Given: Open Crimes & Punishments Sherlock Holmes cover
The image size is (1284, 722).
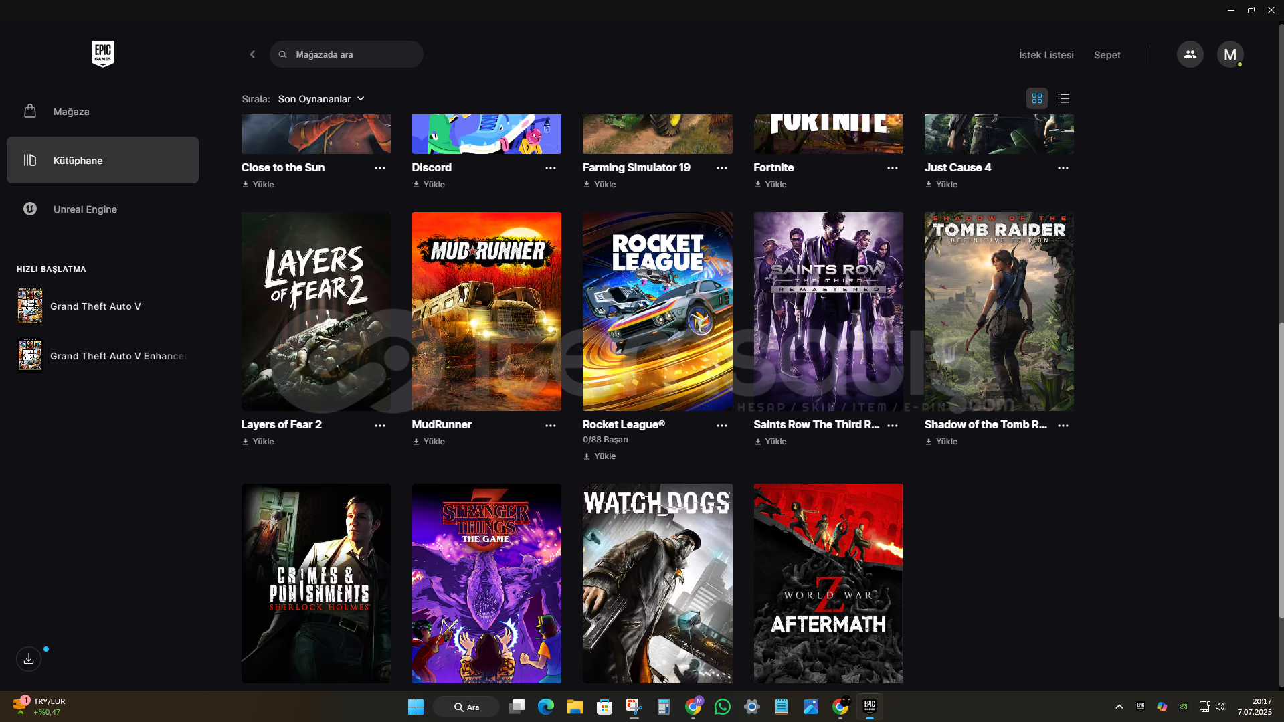Looking at the screenshot, I should pyautogui.click(x=316, y=583).
